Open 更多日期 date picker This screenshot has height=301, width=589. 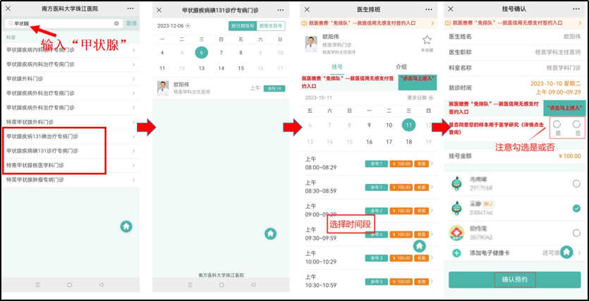420,97
